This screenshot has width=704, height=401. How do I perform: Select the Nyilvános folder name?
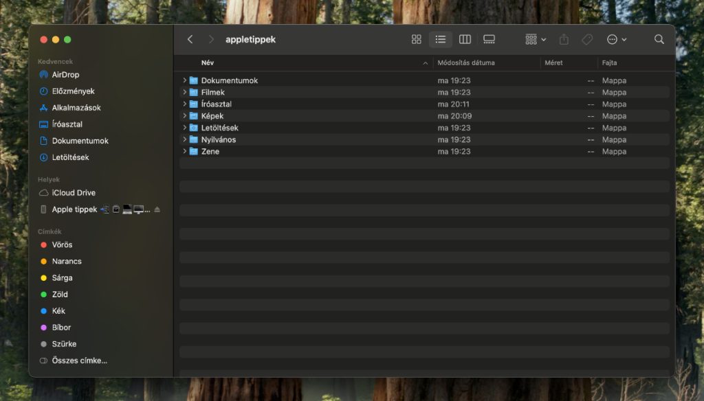(218, 139)
